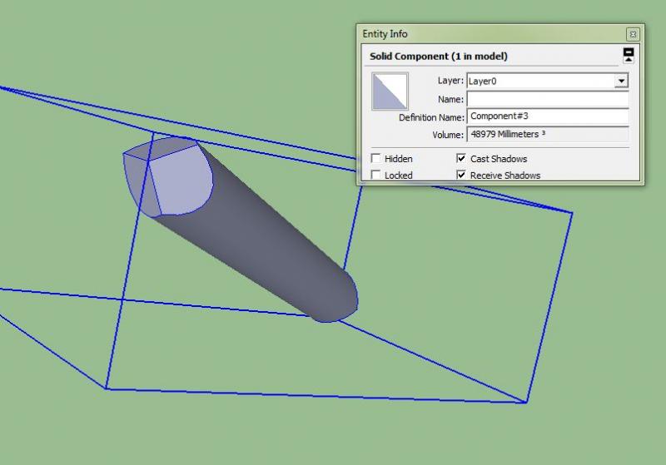Viewport: 666px width, 465px height.
Task: Click the rounded end cap of the cylinder
Action: click(343, 298)
